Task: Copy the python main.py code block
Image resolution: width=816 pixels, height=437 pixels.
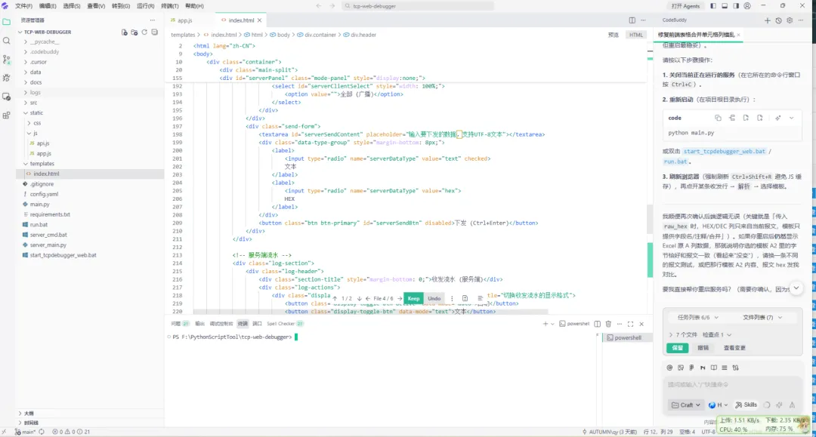Action: tap(719, 118)
